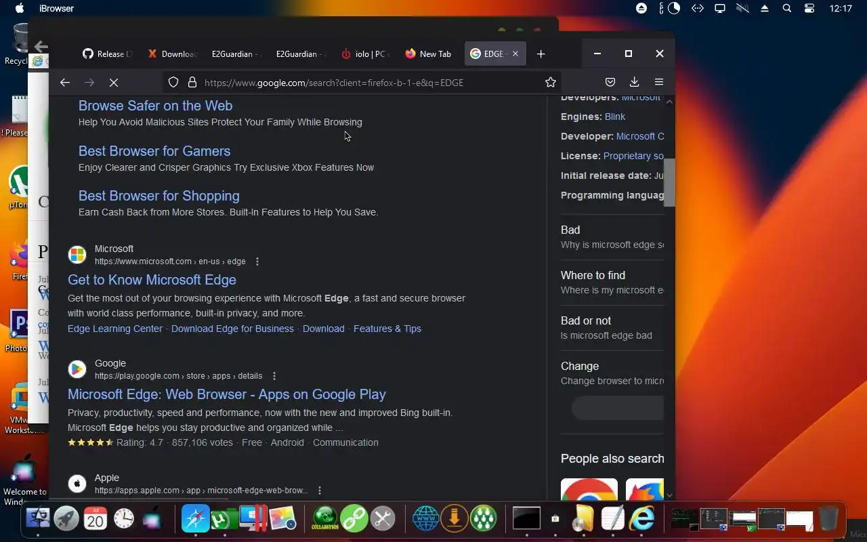Click the grayed forward arrow in browser toolbar
This screenshot has width=867, height=542.
(x=89, y=83)
